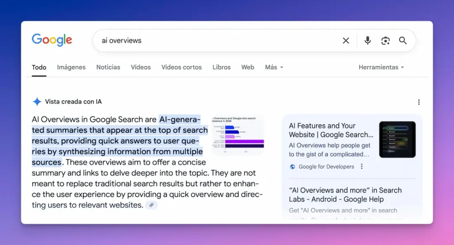The width and height of the screenshot is (454, 245).
Task: Open search by image camera icon
Action: point(385,41)
